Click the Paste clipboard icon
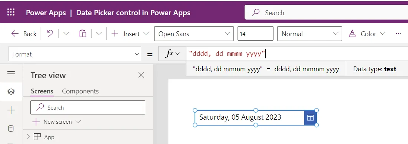The image size is (408, 144). coord(83,34)
